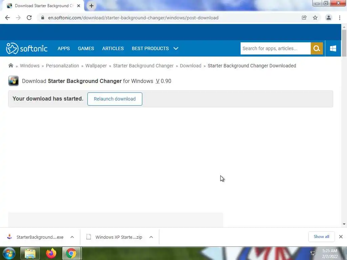Select the Windows platform icon
347x260 pixels.
pos(333,48)
